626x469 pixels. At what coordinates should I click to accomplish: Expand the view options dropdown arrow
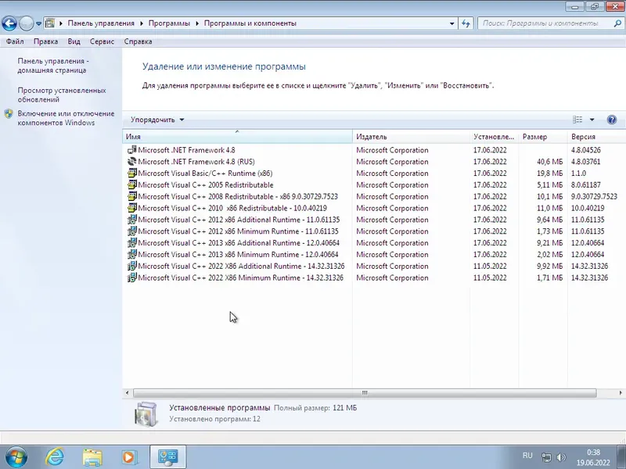tap(592, 120)
